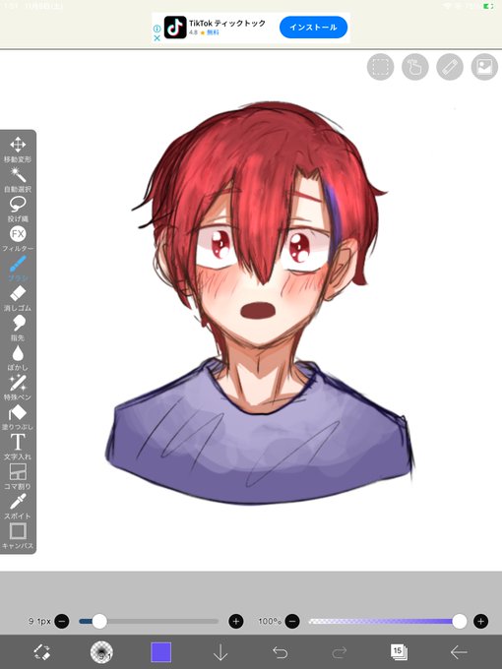Select the Lasso (投げ縄) tool
502x669 pixels.
[18, 209]
